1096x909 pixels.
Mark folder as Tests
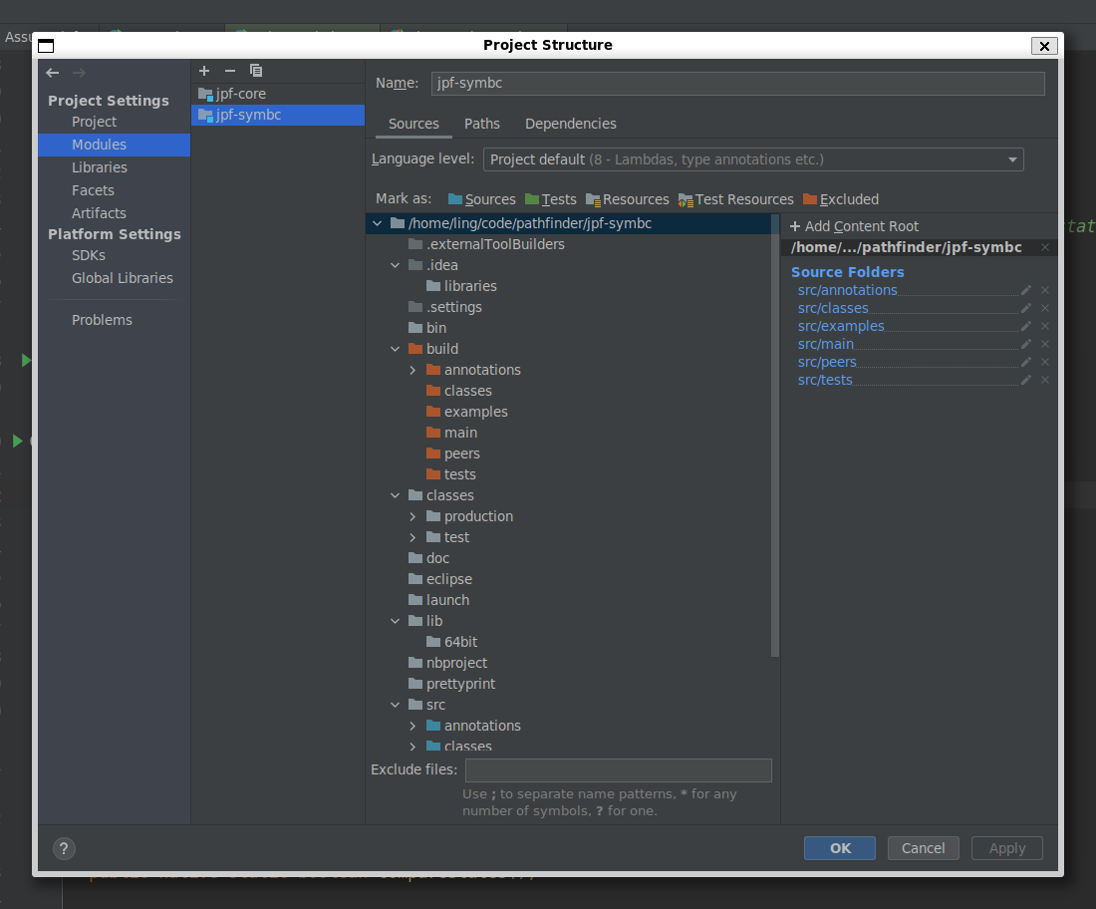(550, 199)
